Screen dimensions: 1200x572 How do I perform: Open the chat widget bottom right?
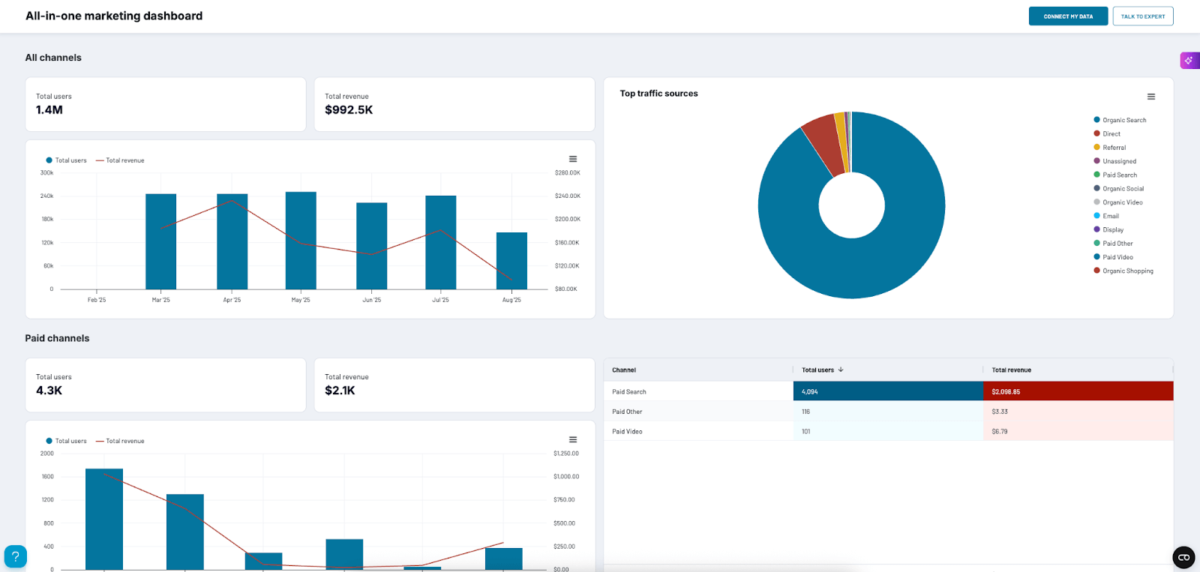(1183, 557)
